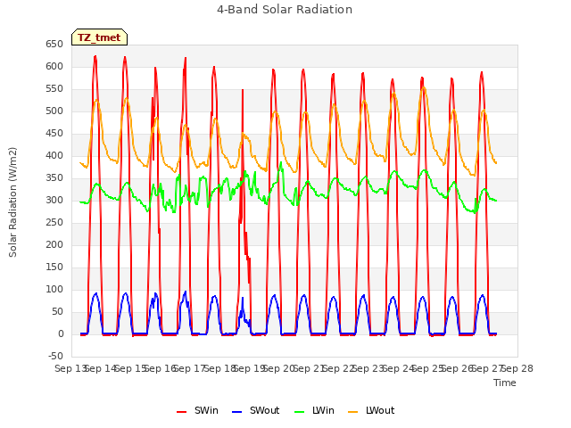571x428 pixels.
Task: Click the Solar Radiation (W/m2) axis label
Action: [12, 202]
